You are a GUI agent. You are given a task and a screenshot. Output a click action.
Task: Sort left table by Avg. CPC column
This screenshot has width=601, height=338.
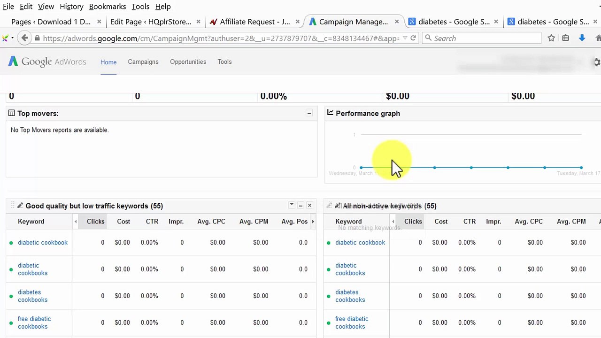point(211,221)
